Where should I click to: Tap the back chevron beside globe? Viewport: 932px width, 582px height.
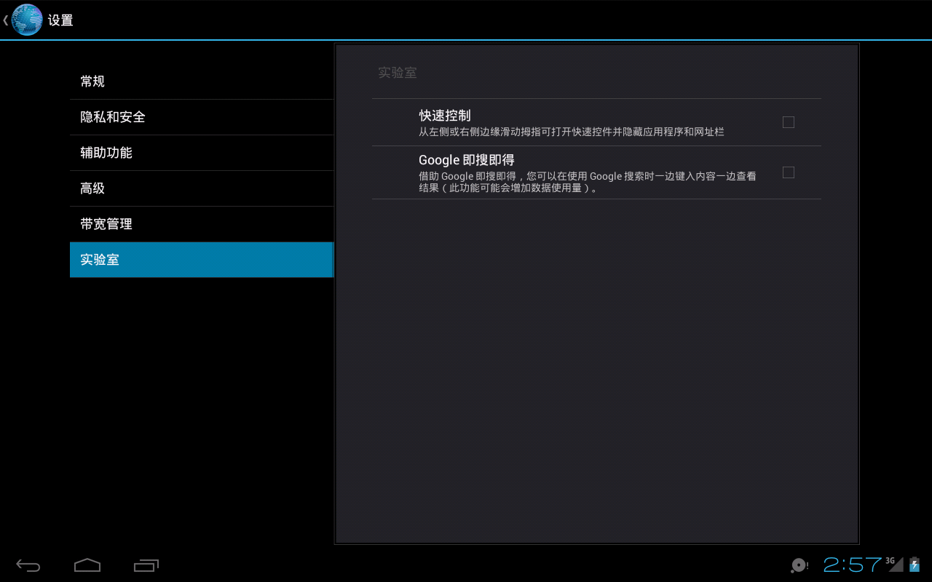point(5,20)
